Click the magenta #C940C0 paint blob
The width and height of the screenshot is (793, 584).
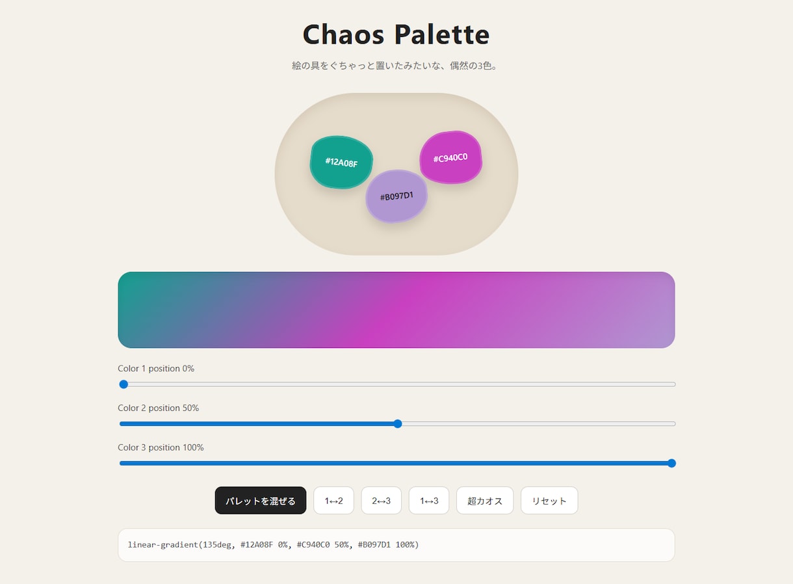click(x=450, y=157)
